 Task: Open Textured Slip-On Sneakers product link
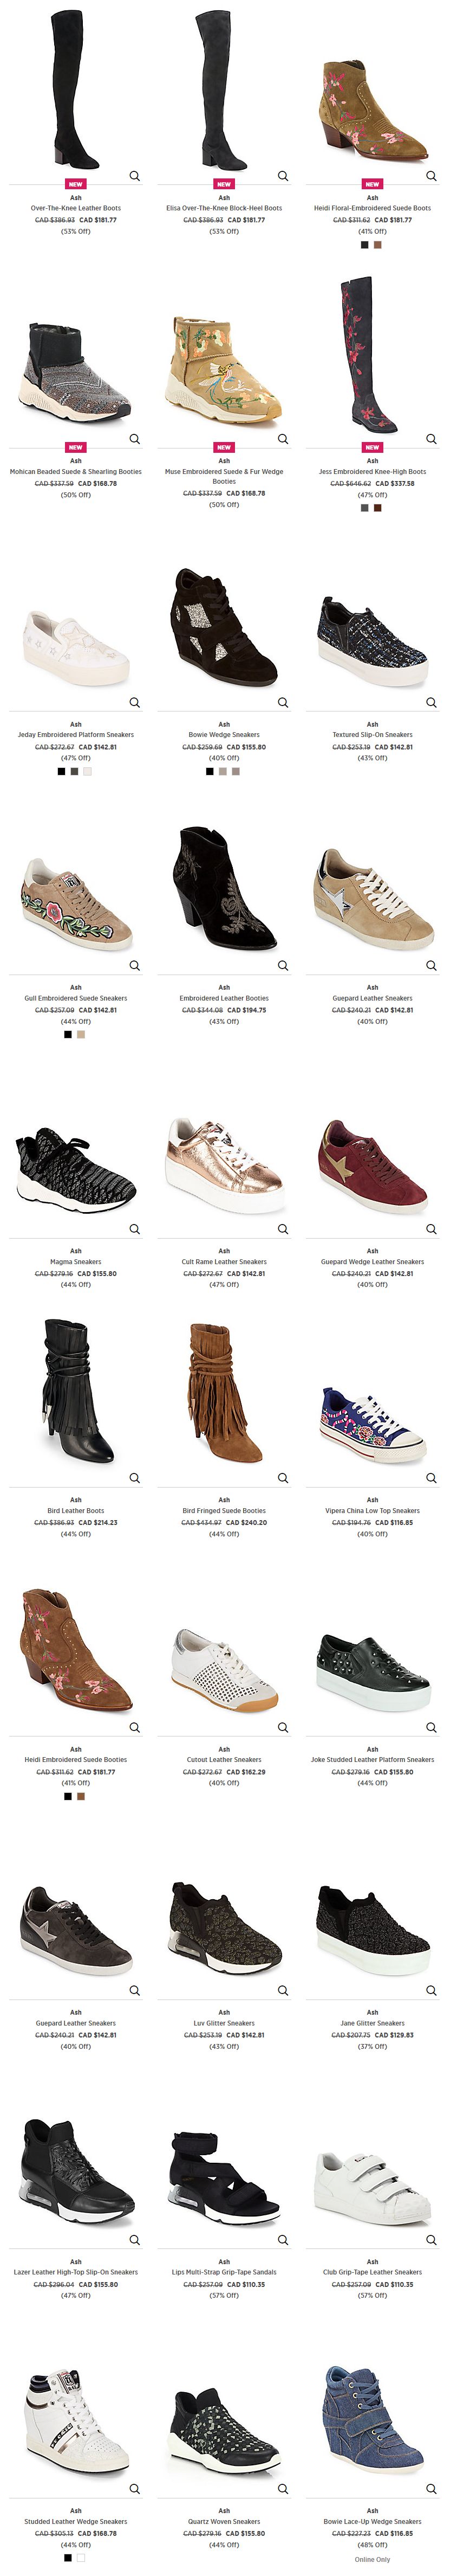372,734
